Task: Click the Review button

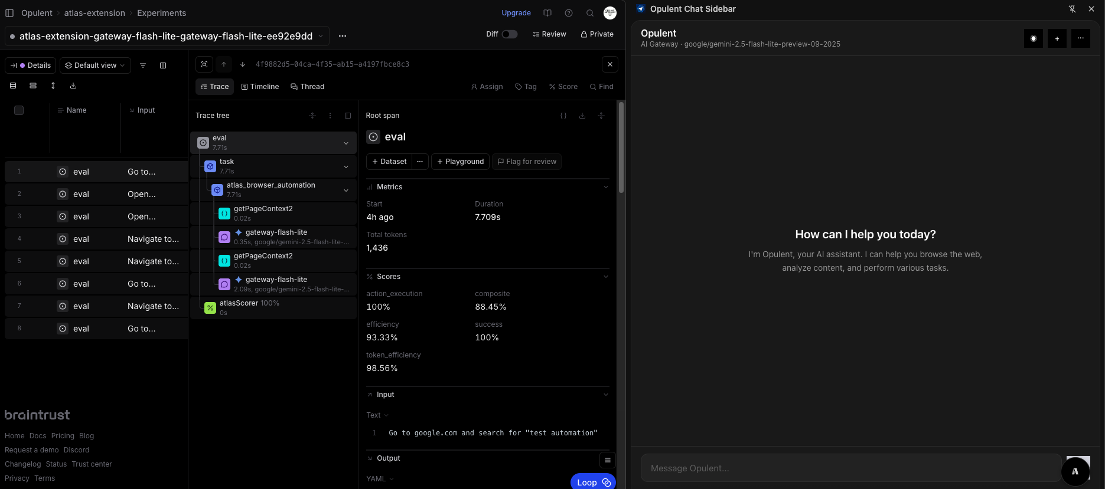Action: coord(549,34)
